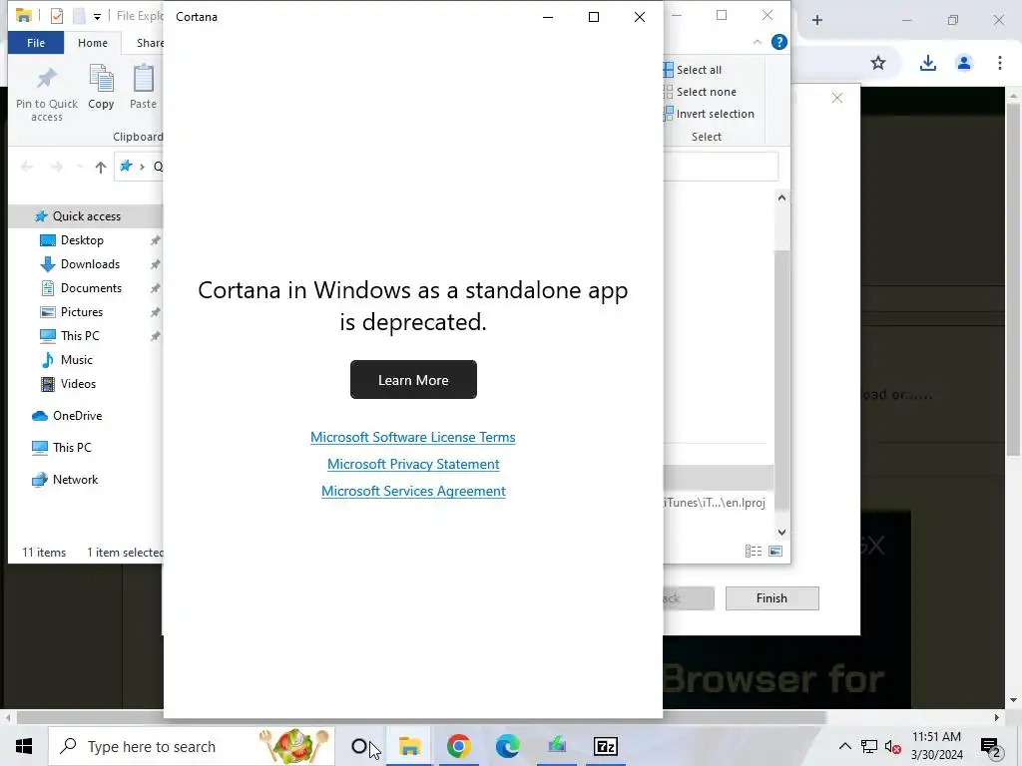Open Desktop folder in navigation pane
The image size is (1022, 766).
pyautogui.click(x=82, y=240)
